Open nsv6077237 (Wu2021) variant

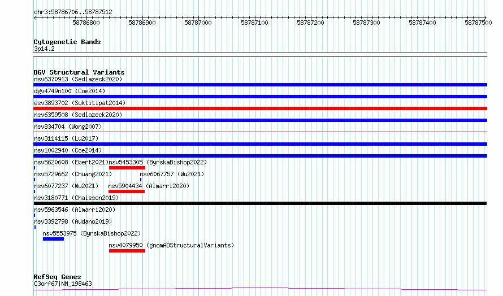[66, 186]
